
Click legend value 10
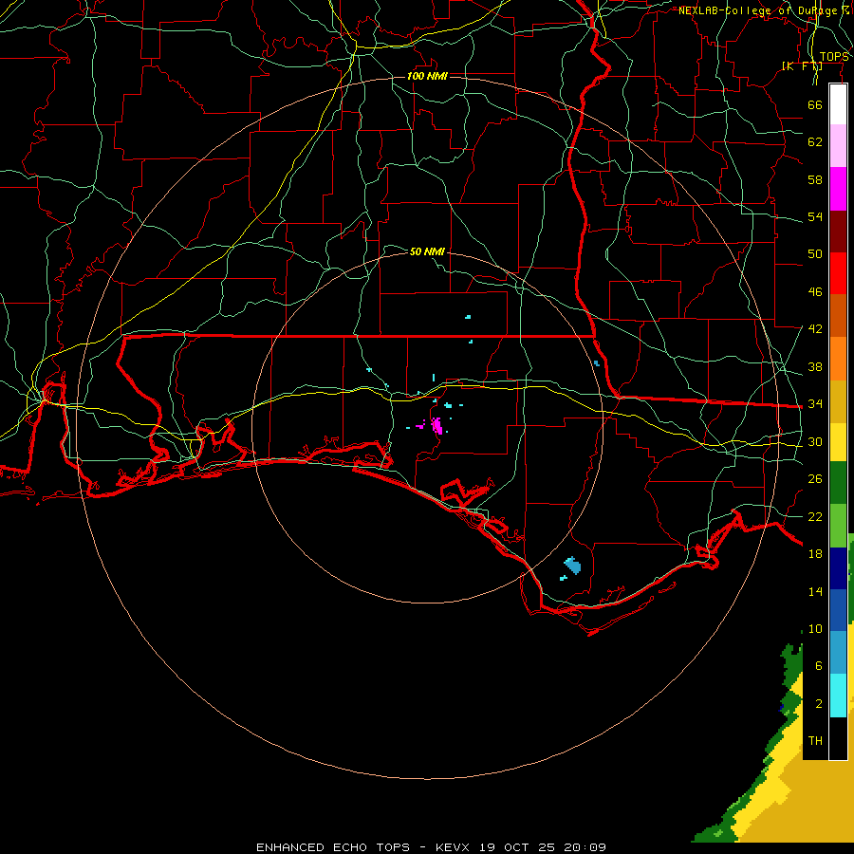pyautogui.click(x=815, y=628)
